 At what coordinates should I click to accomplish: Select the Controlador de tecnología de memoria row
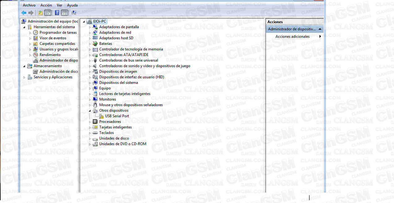[x=131, y=49]
